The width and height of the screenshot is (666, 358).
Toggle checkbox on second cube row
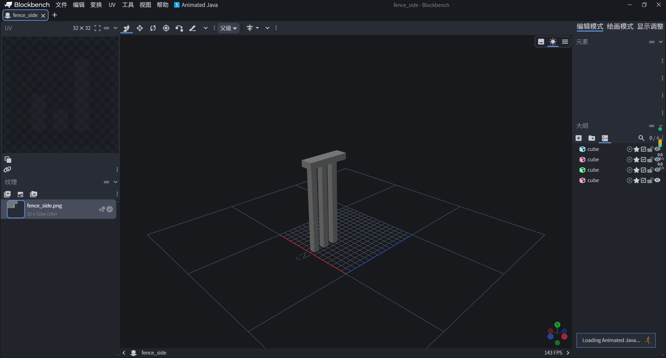[x=643, y=160]
